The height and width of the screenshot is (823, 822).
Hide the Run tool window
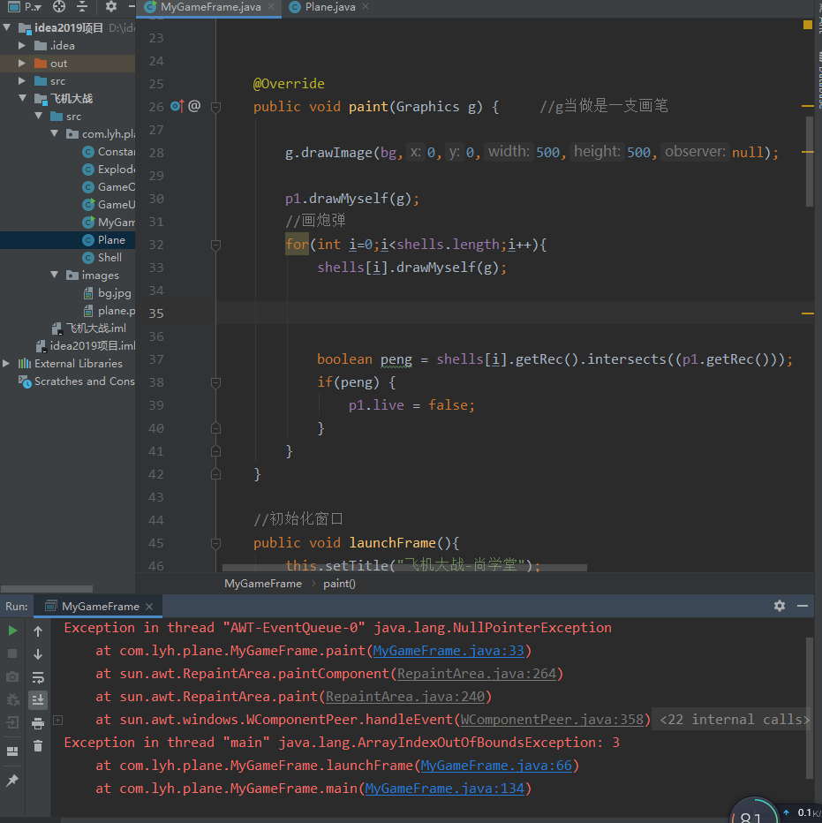[802, 606]
